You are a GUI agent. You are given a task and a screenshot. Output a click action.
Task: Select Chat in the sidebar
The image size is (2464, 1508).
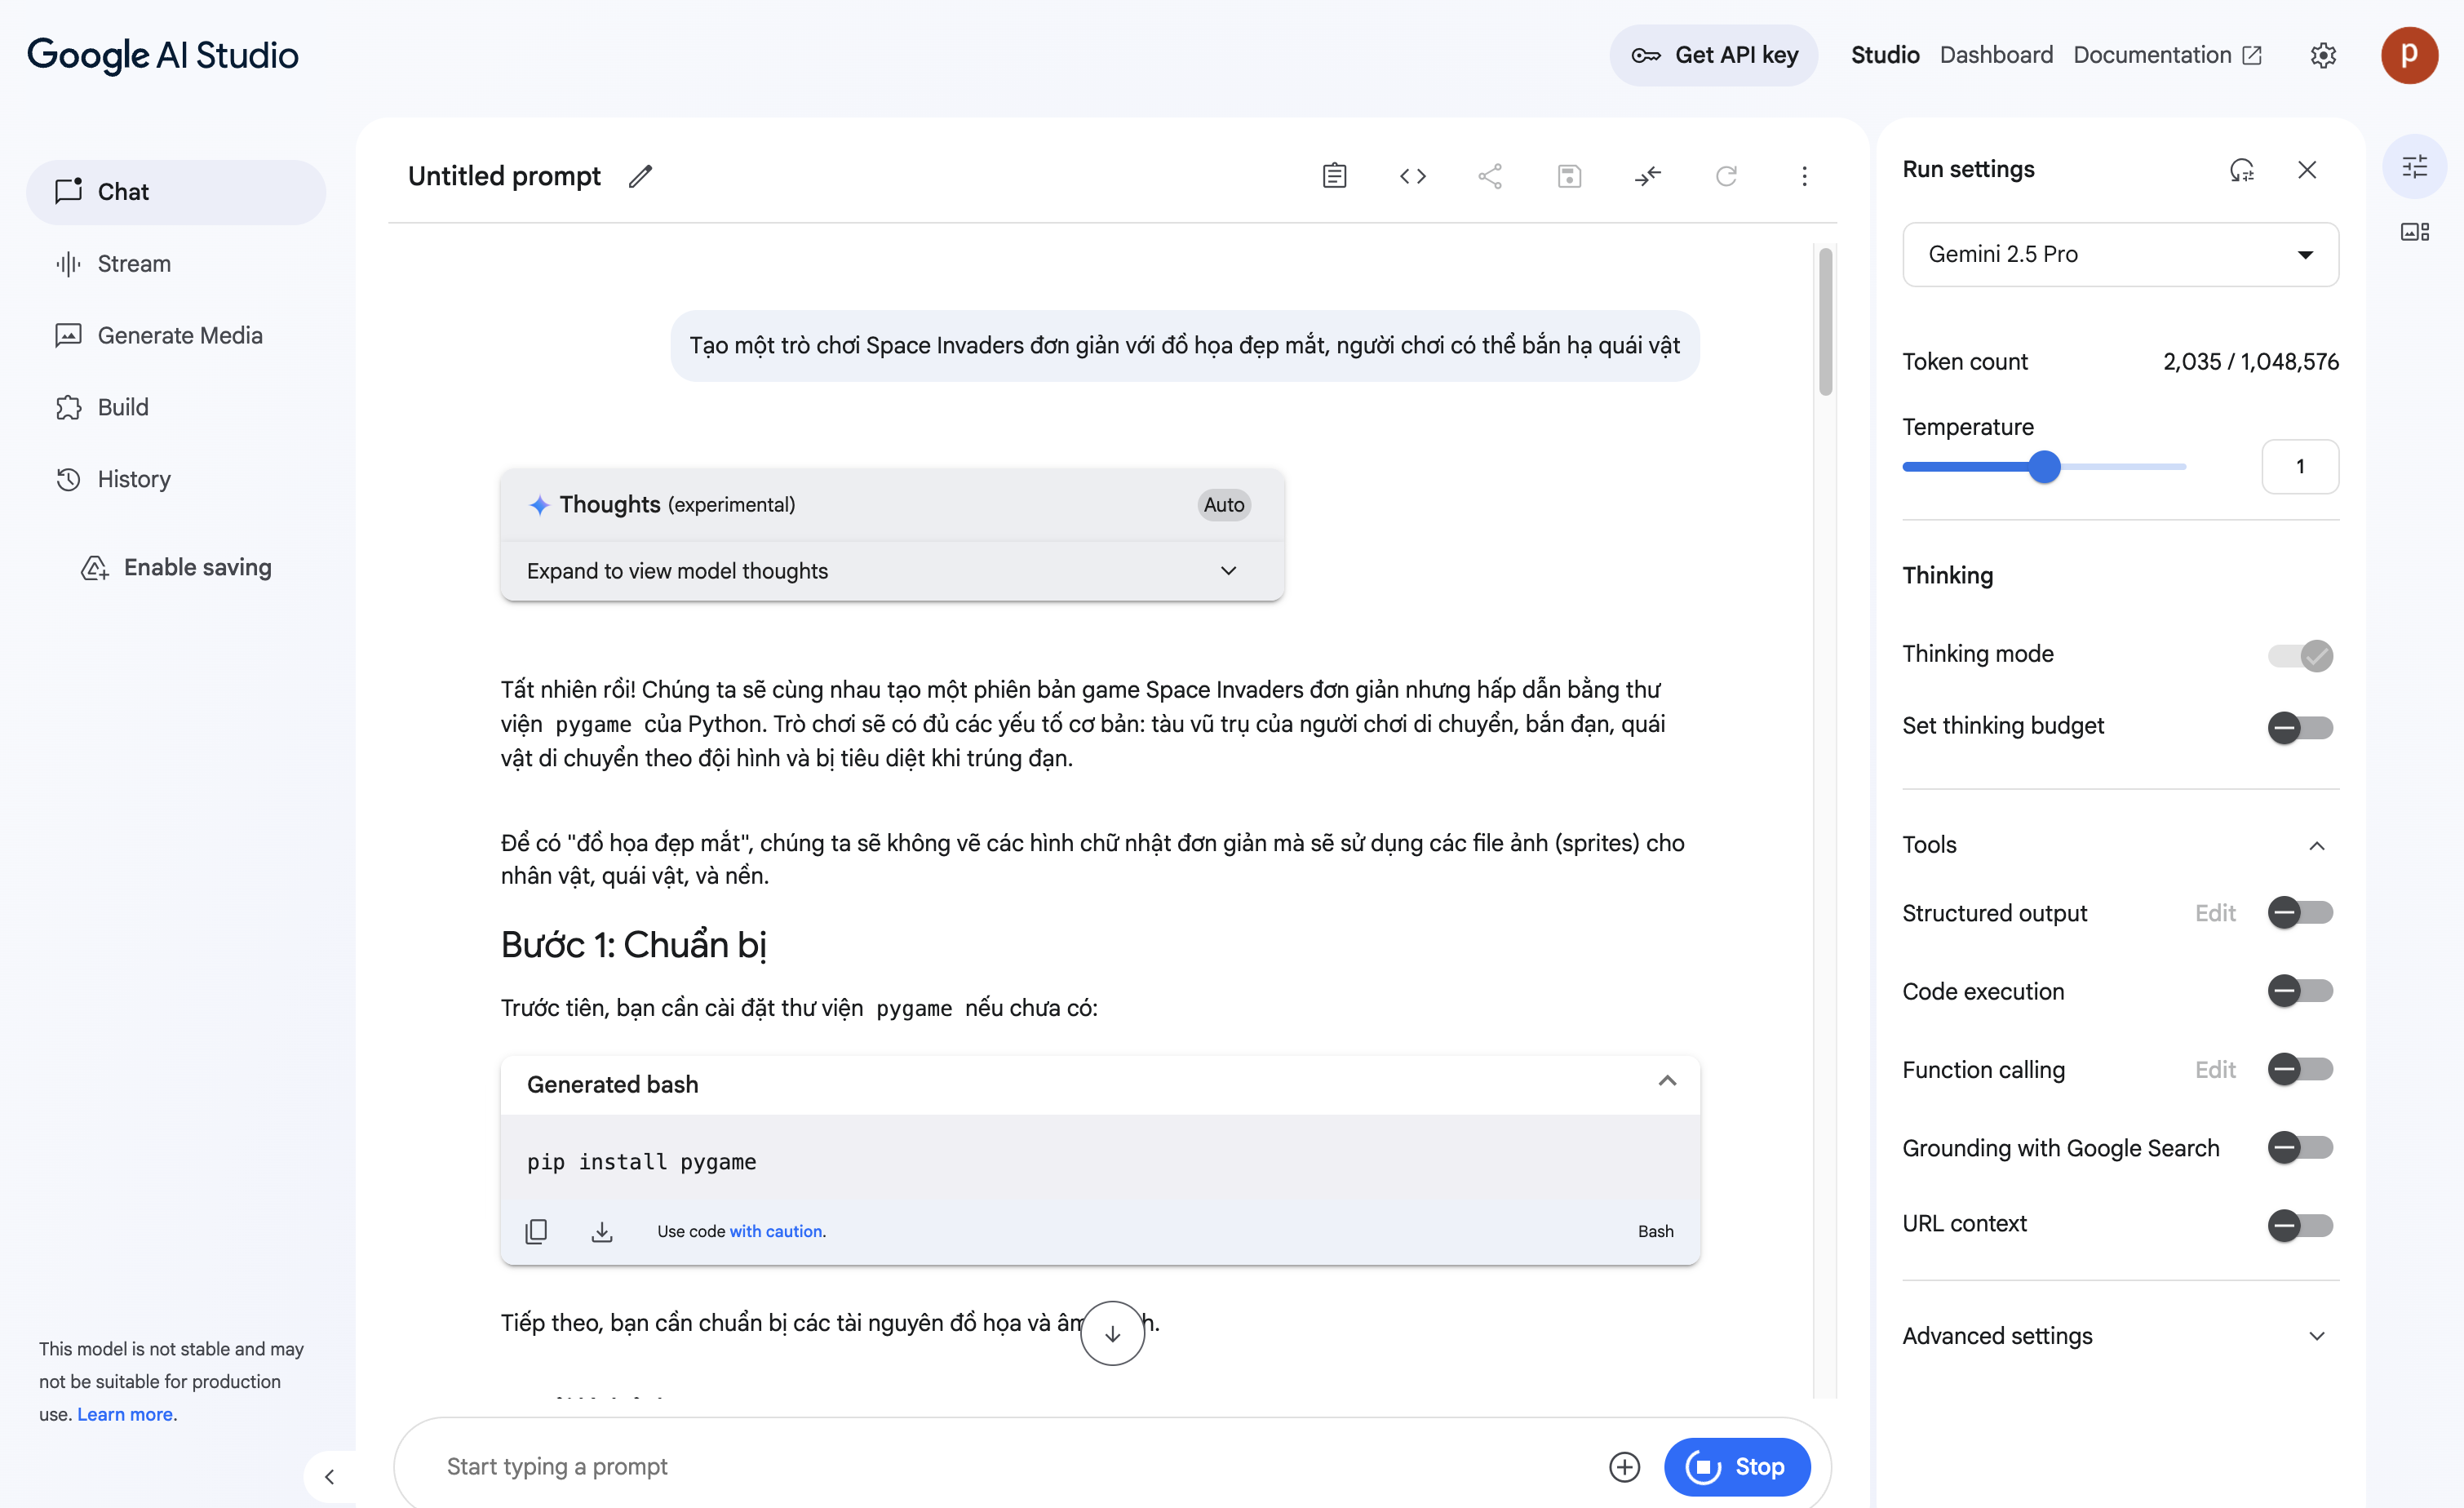[x=176, y=192]
